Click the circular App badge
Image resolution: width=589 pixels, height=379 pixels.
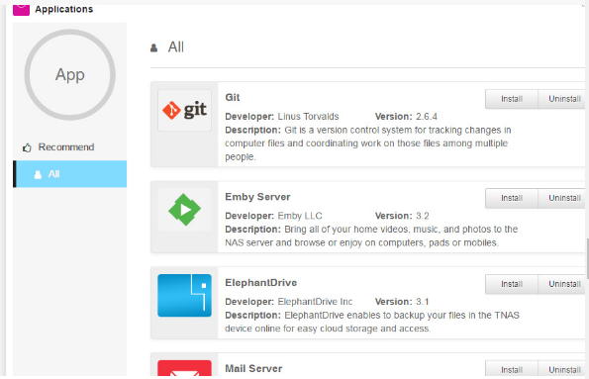pos(70,75)
